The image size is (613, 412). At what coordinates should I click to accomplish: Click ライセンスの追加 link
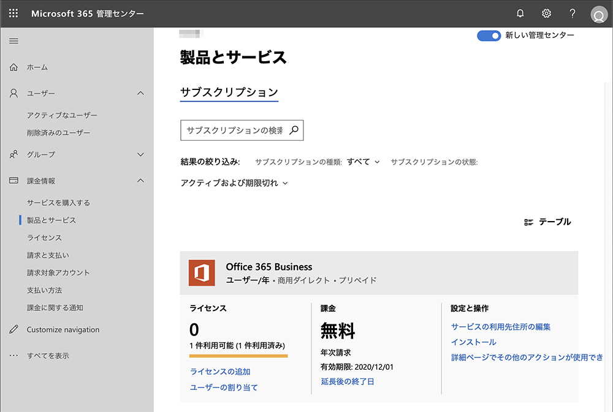pyautogui.click(x=220, y=372)
